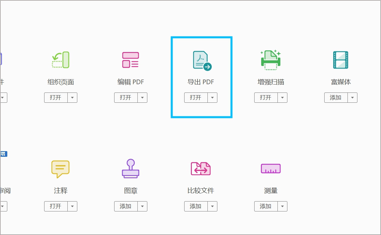Click the 富媒体 label text
Viewport: 381px width, 235px height.
point(341,82)
